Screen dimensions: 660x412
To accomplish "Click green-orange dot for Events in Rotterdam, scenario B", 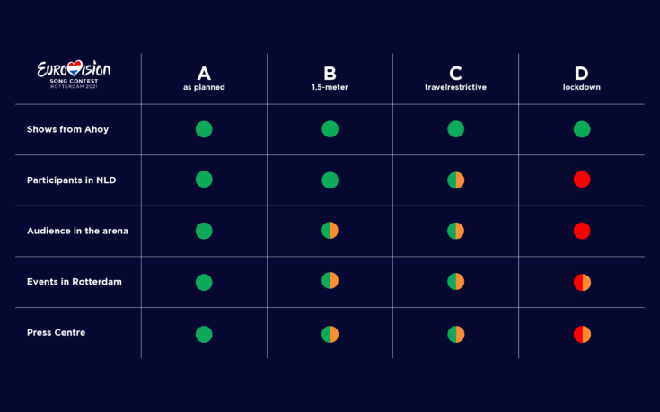I will 330,281.
